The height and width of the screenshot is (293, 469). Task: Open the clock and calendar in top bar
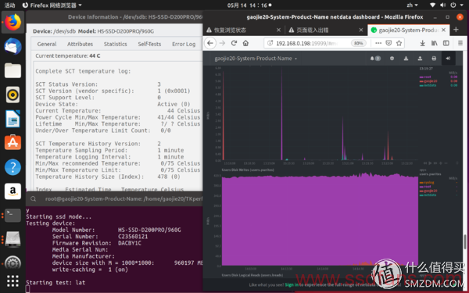tap(249, 5)
